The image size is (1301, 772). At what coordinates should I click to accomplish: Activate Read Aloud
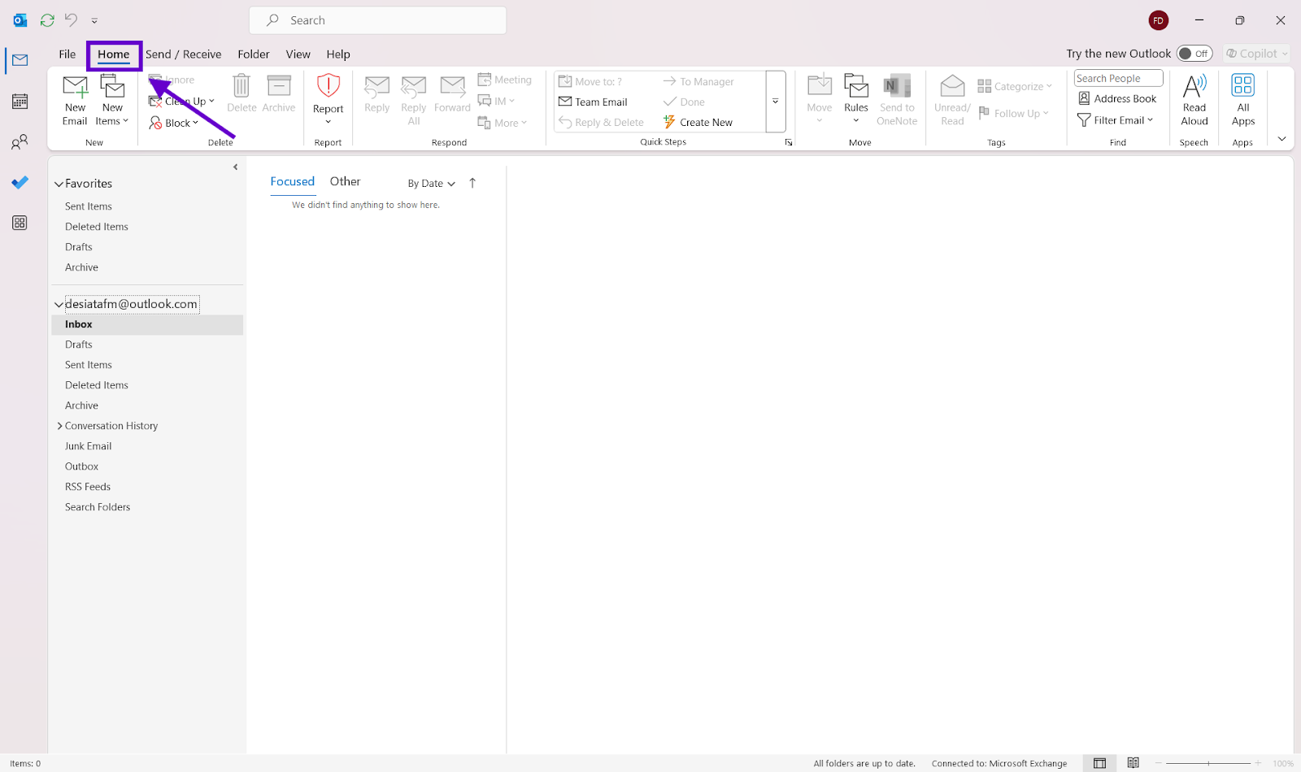1193,99
